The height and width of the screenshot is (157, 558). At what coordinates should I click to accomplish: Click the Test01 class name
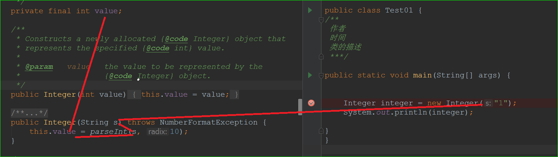(399, 10)
